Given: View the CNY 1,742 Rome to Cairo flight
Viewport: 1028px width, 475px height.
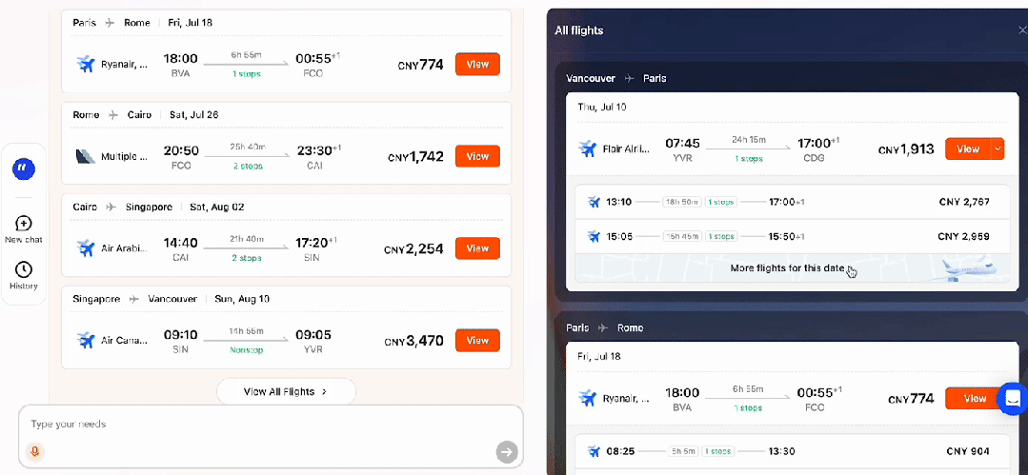Looking at the screenshot, I should 477,156.
